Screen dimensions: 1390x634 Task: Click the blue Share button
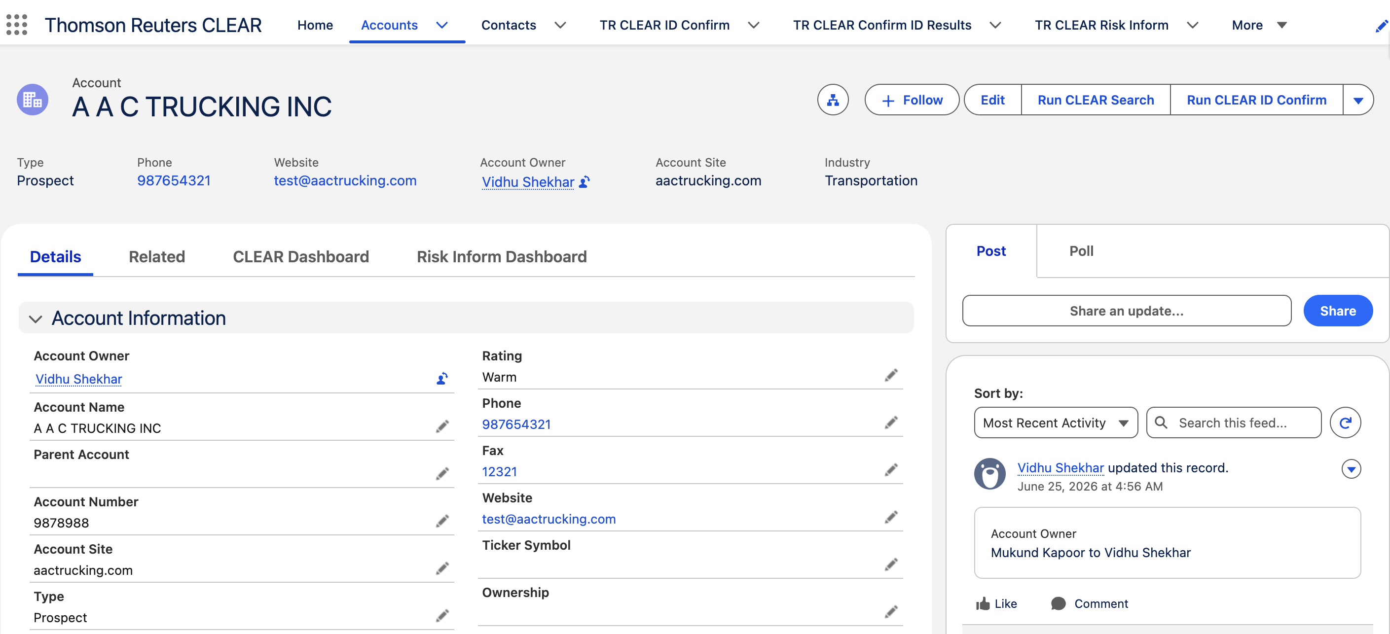point(1338,311)
